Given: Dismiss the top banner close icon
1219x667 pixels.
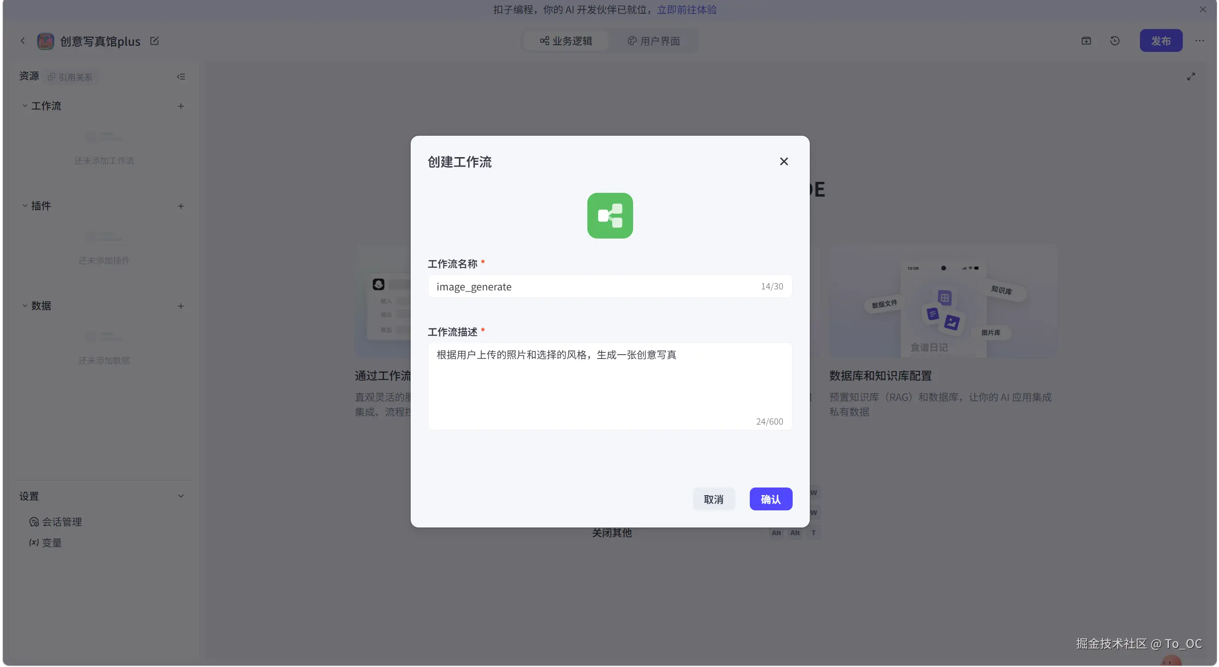Looking at the screenshot, I should coord(1202,10).
